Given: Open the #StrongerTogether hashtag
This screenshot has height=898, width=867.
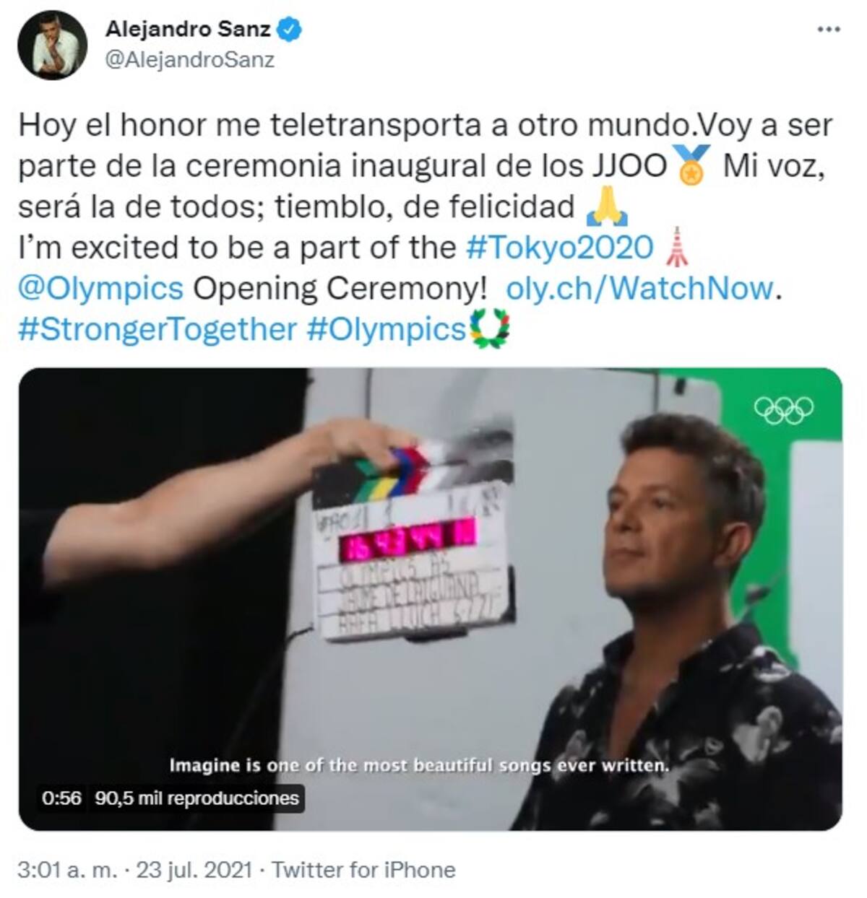Looking at the screenshot, I should 157,329.
